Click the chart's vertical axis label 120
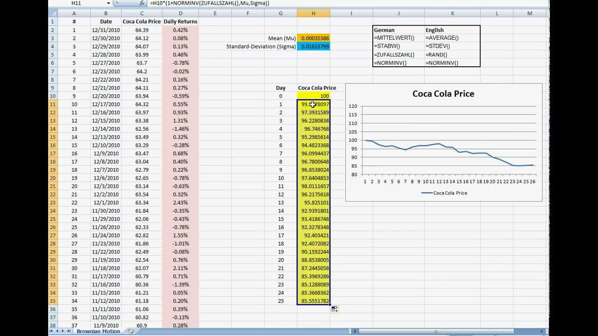The image size is (598, 336). (x=353, y=106)
